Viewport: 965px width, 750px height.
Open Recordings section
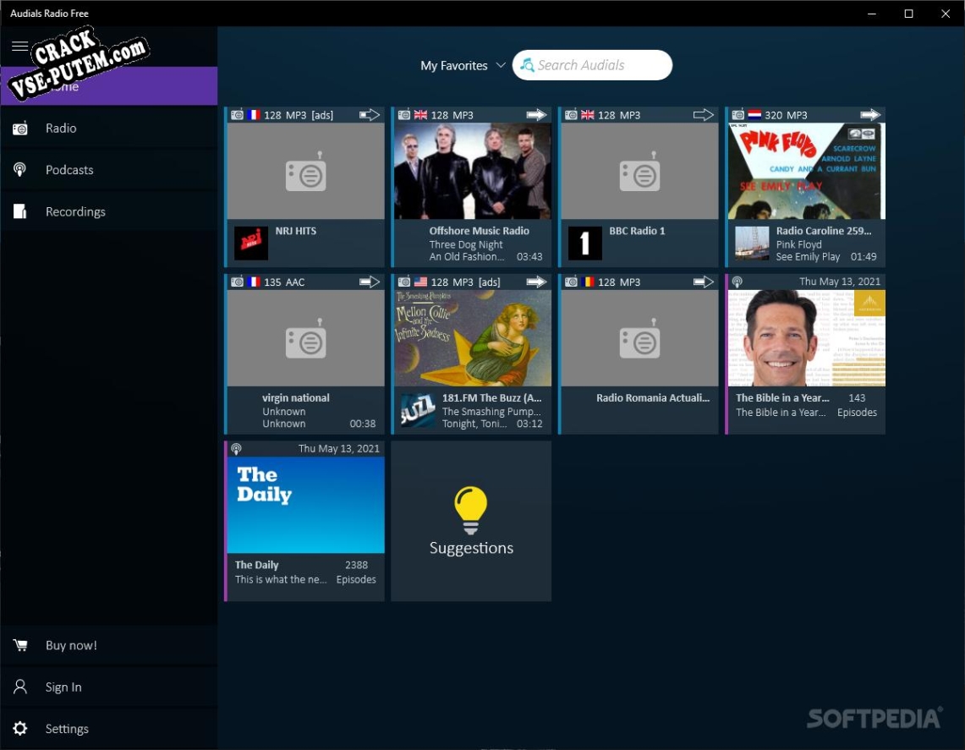coord(109,211)
